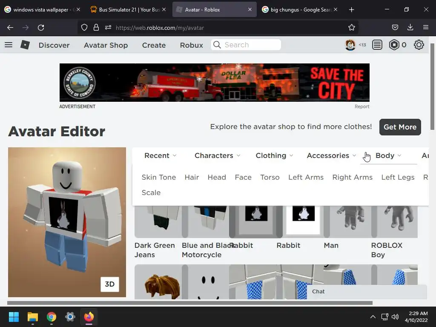Click the Get More button
436x327 pixels.
click(400, 127)
